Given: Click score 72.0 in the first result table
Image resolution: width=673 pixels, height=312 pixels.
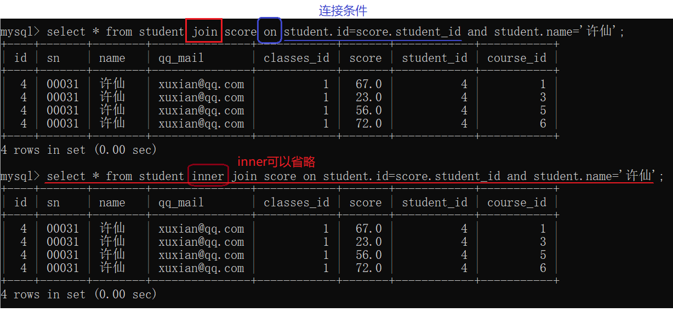Looking at the screenshot, I should pyautogui.click(x=369, y=123).
